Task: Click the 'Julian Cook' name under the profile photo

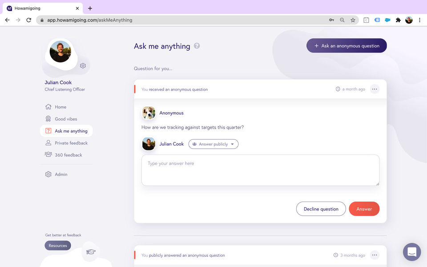Action: 58,82
